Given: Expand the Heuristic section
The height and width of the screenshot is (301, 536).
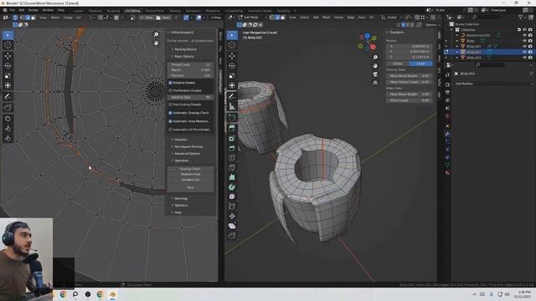Looking at the screenshot, I should coord(180,140).
